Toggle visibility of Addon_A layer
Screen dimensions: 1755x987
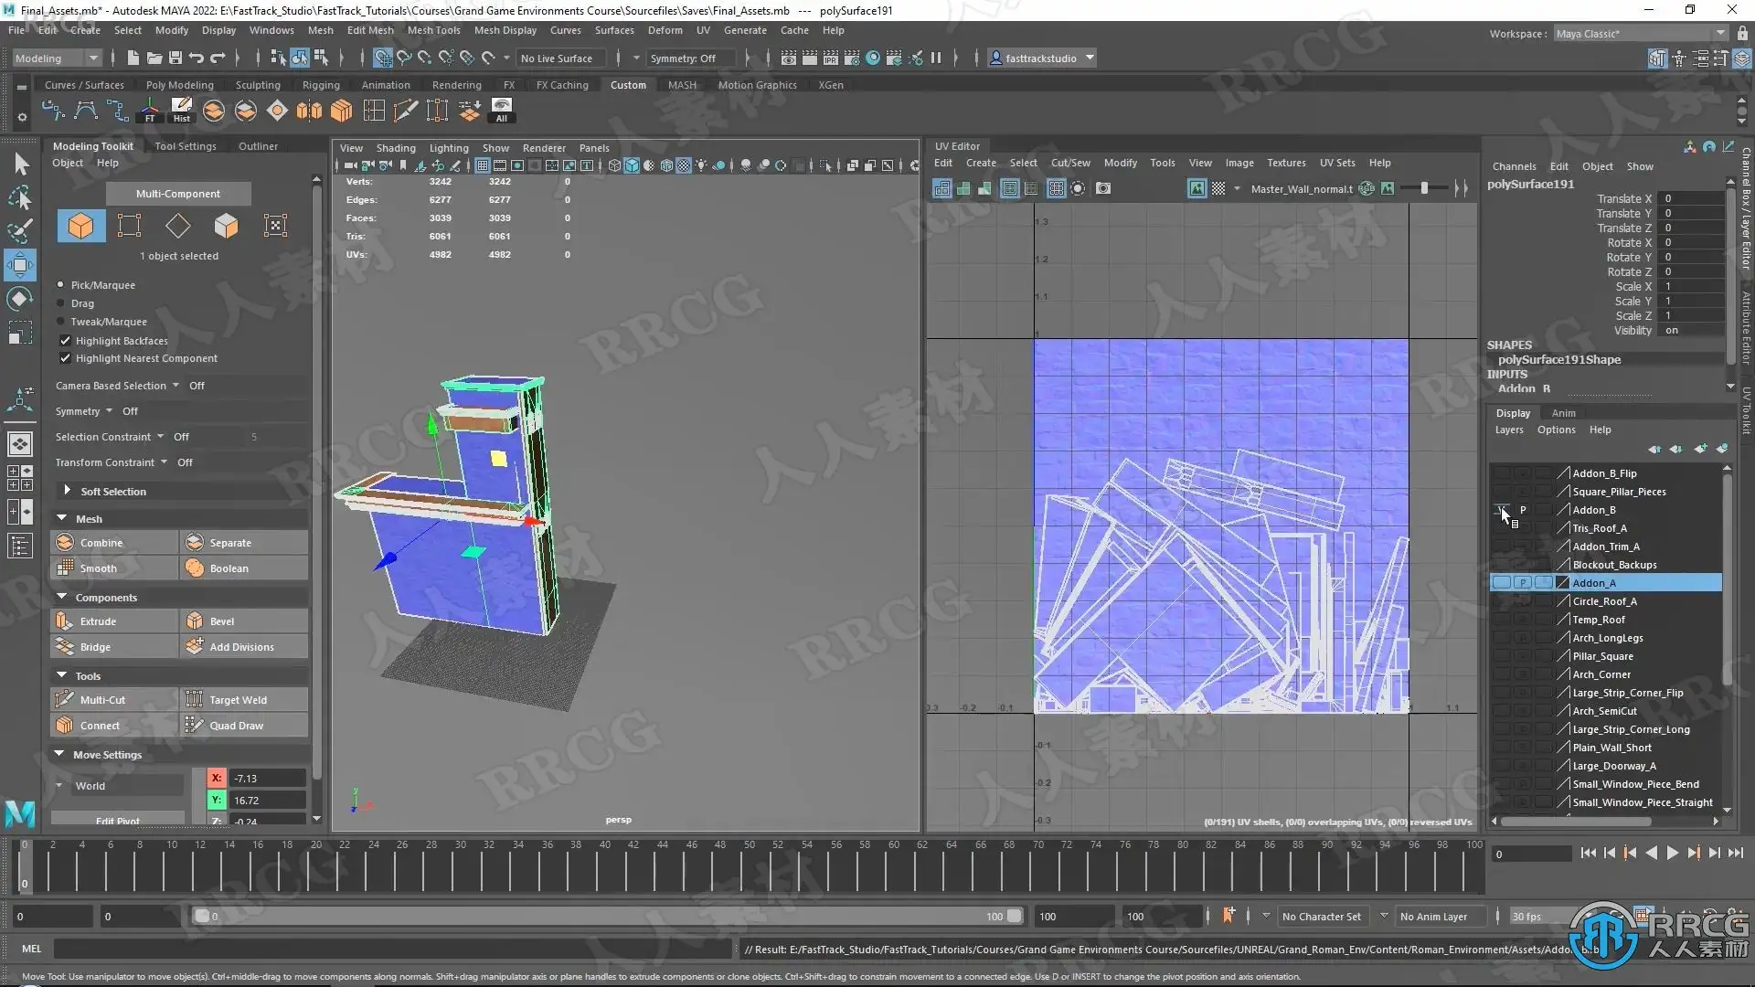[x=1501, y=582]
